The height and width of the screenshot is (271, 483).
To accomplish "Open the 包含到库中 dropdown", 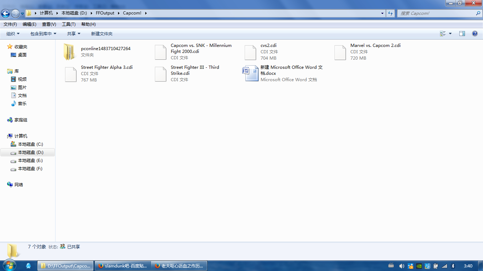I will [43, 34].
